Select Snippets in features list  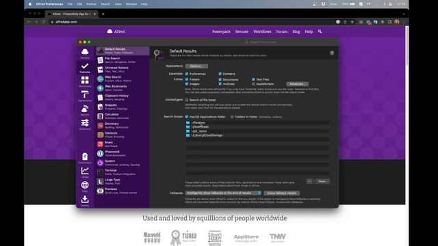[x=123, y=107]
